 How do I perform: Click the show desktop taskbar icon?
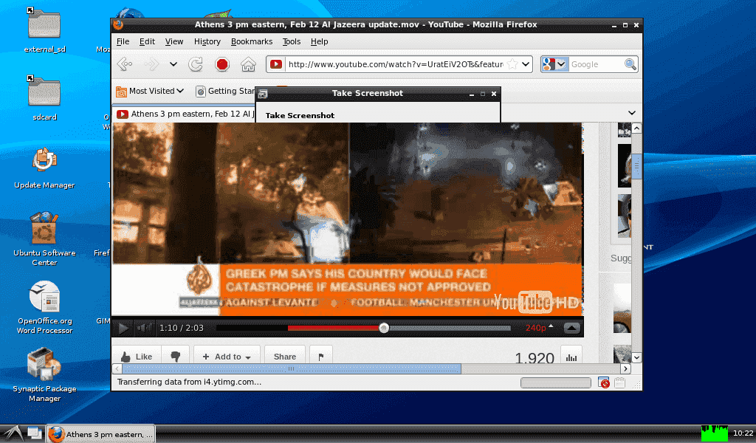point(34,433)
